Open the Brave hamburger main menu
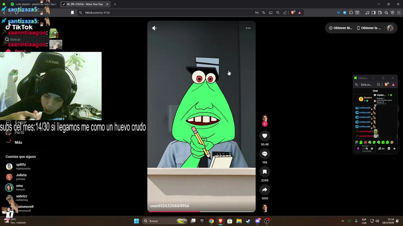403x226 pixels. (x=399, y=13)
